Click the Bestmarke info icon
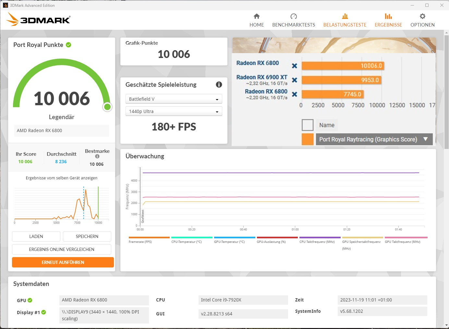This screenshot has height=329, width=449. point(97,156)
